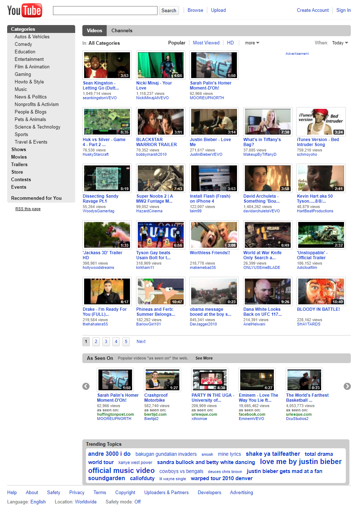The width and height of the screenshot is (358, 512).
Task: Click Sign In link
Action: pyautogui.click(x=343, y=10)
